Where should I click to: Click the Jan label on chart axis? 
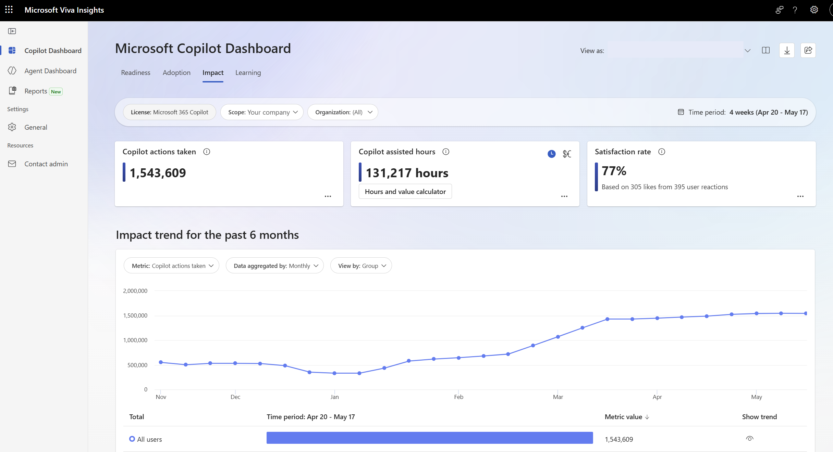pos(334,397)
